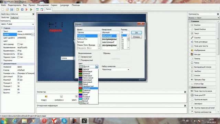The width and height of the screenshot is (220, 124).
Task: Click the save project floppy icon
Action: tap(12, 10)
